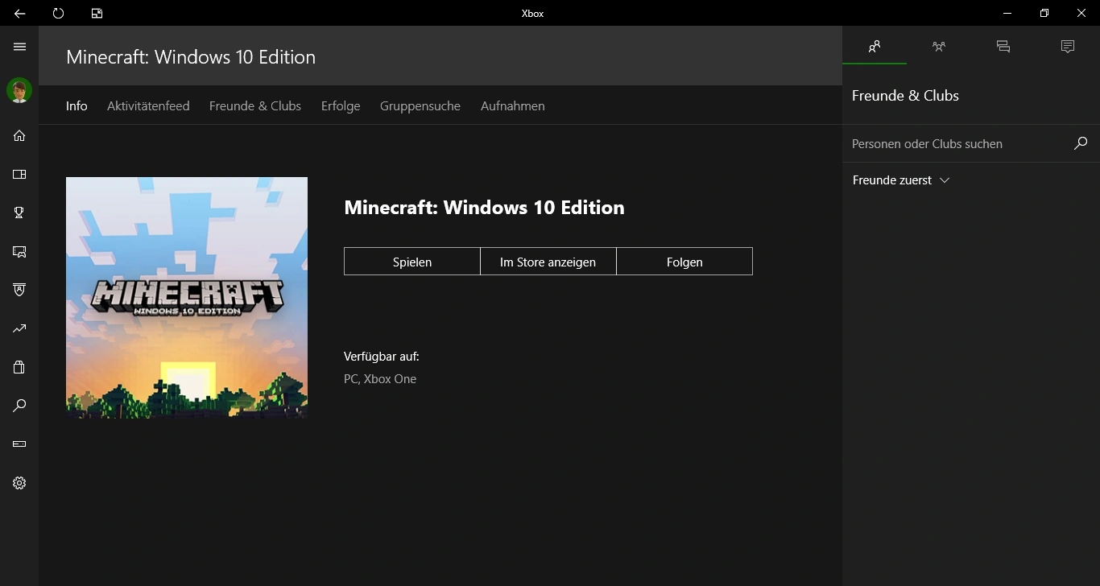The width and height of the screenshot is (1100, 586).
Task: Switch to the Parties panel icon
Action: pos(939,47)
